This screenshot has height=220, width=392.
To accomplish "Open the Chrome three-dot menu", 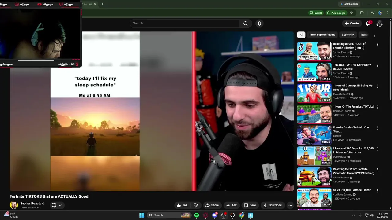I will [387, 13].
